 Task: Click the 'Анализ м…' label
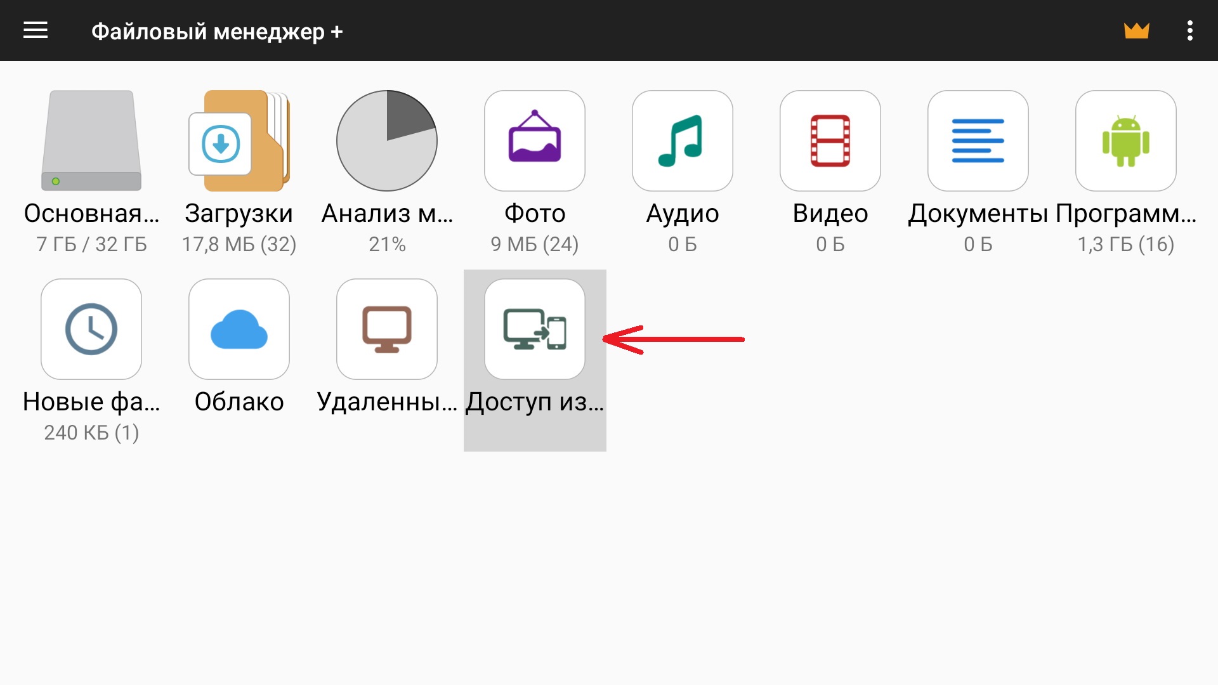pos(387,214)
